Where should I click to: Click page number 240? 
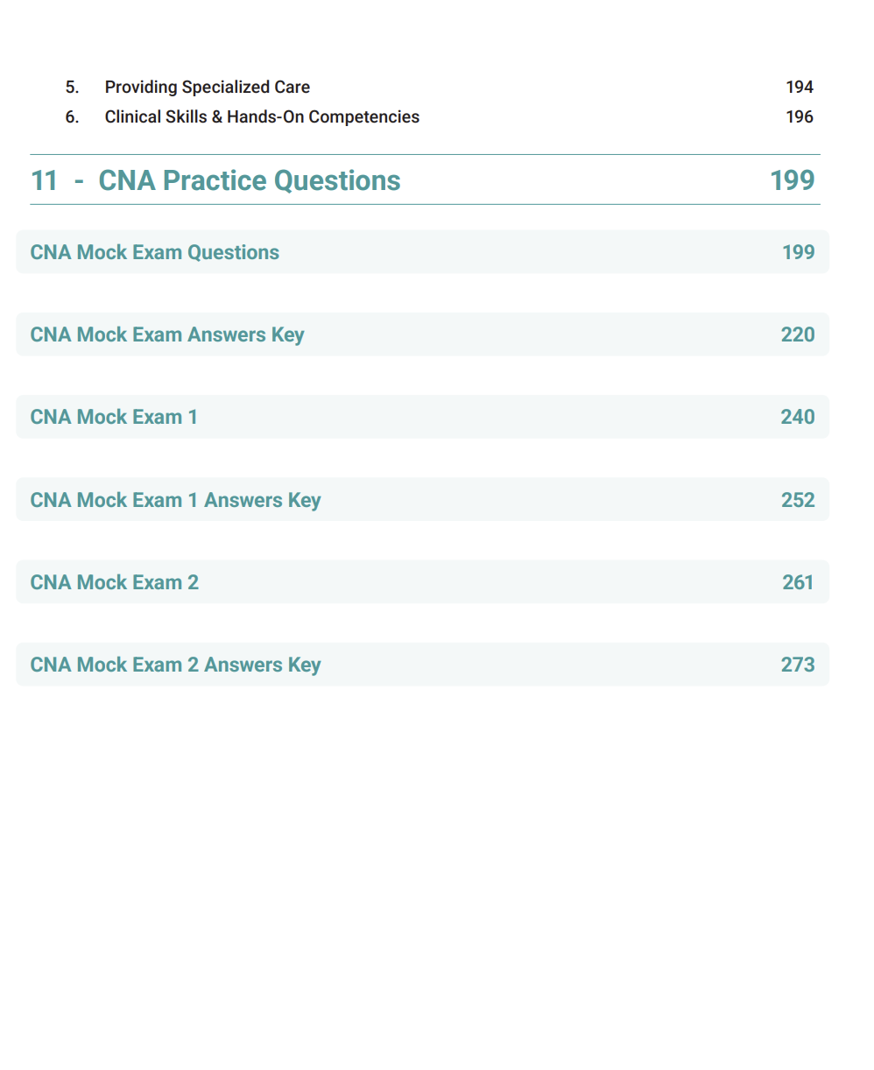click(797, 417)
